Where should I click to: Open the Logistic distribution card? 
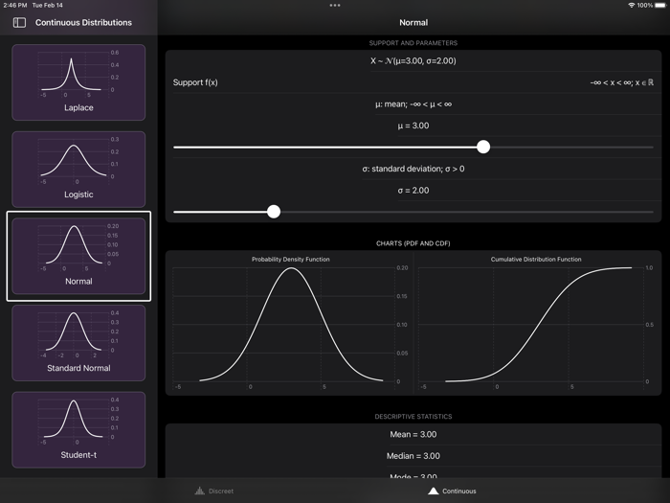pyautogui.click(x=78, y=170)
